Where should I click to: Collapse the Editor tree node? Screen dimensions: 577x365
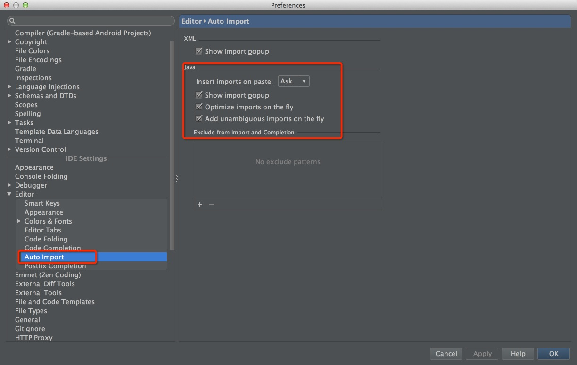pyautogui.click(x=9, y=194)
